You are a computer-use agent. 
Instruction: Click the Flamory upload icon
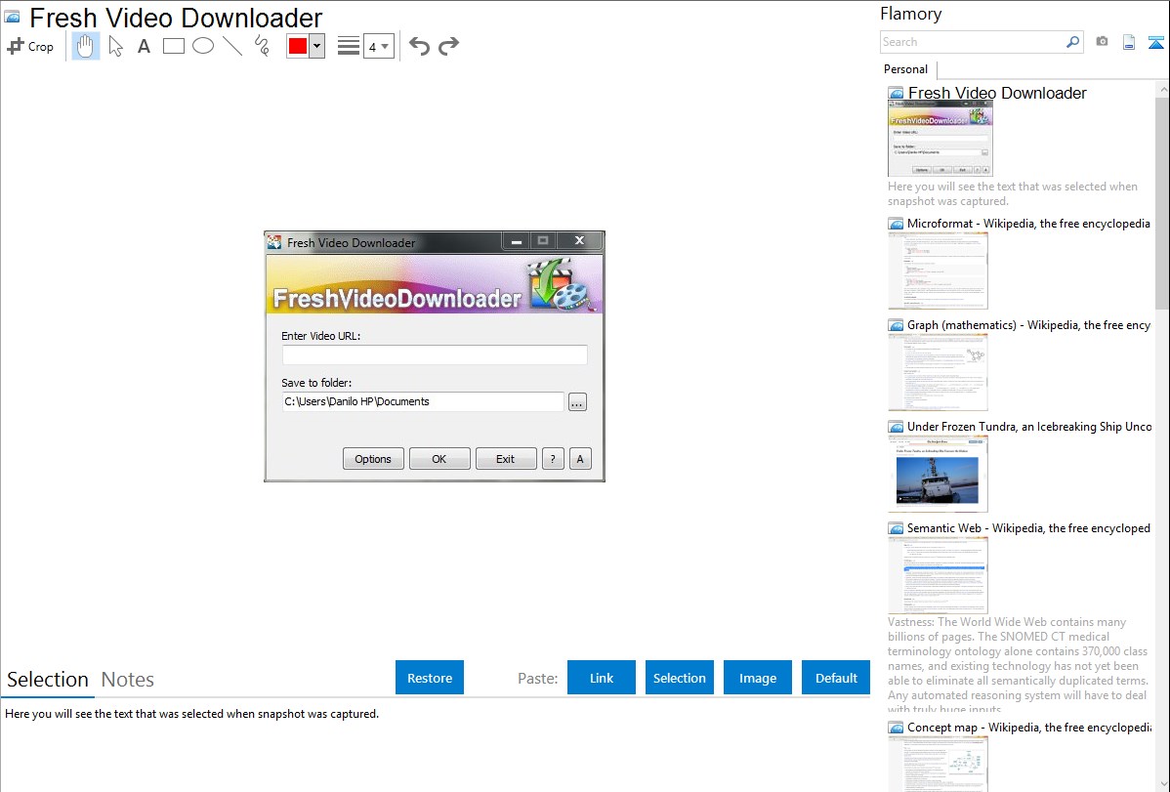[x=1155, y=42]
